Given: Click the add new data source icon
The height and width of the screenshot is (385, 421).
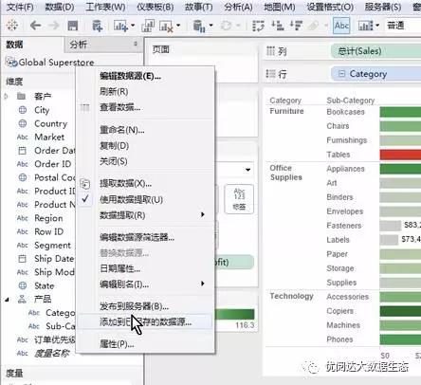Looking at the screenshot, I should [97, 26].
